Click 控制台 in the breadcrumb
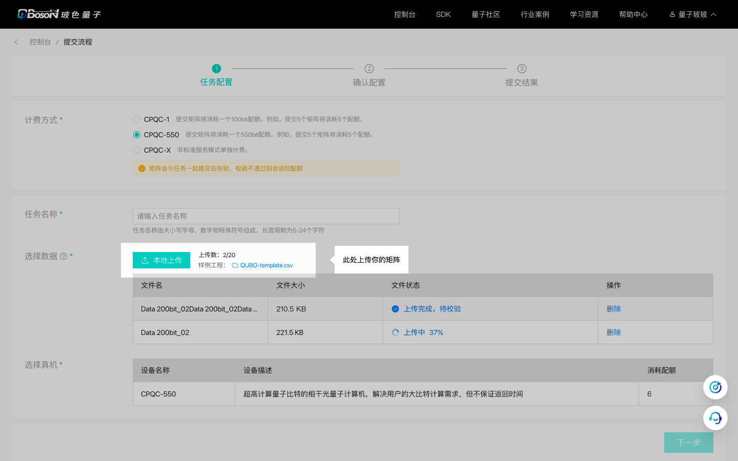 [x=40, y=42]
